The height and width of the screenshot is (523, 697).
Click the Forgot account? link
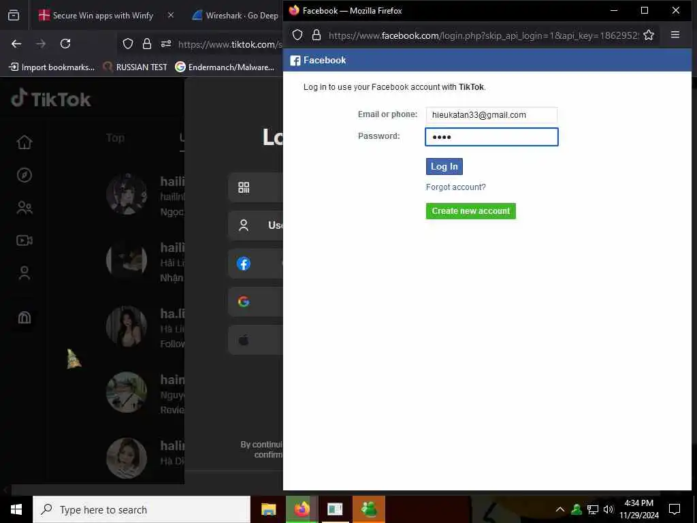tap(455, 187)
